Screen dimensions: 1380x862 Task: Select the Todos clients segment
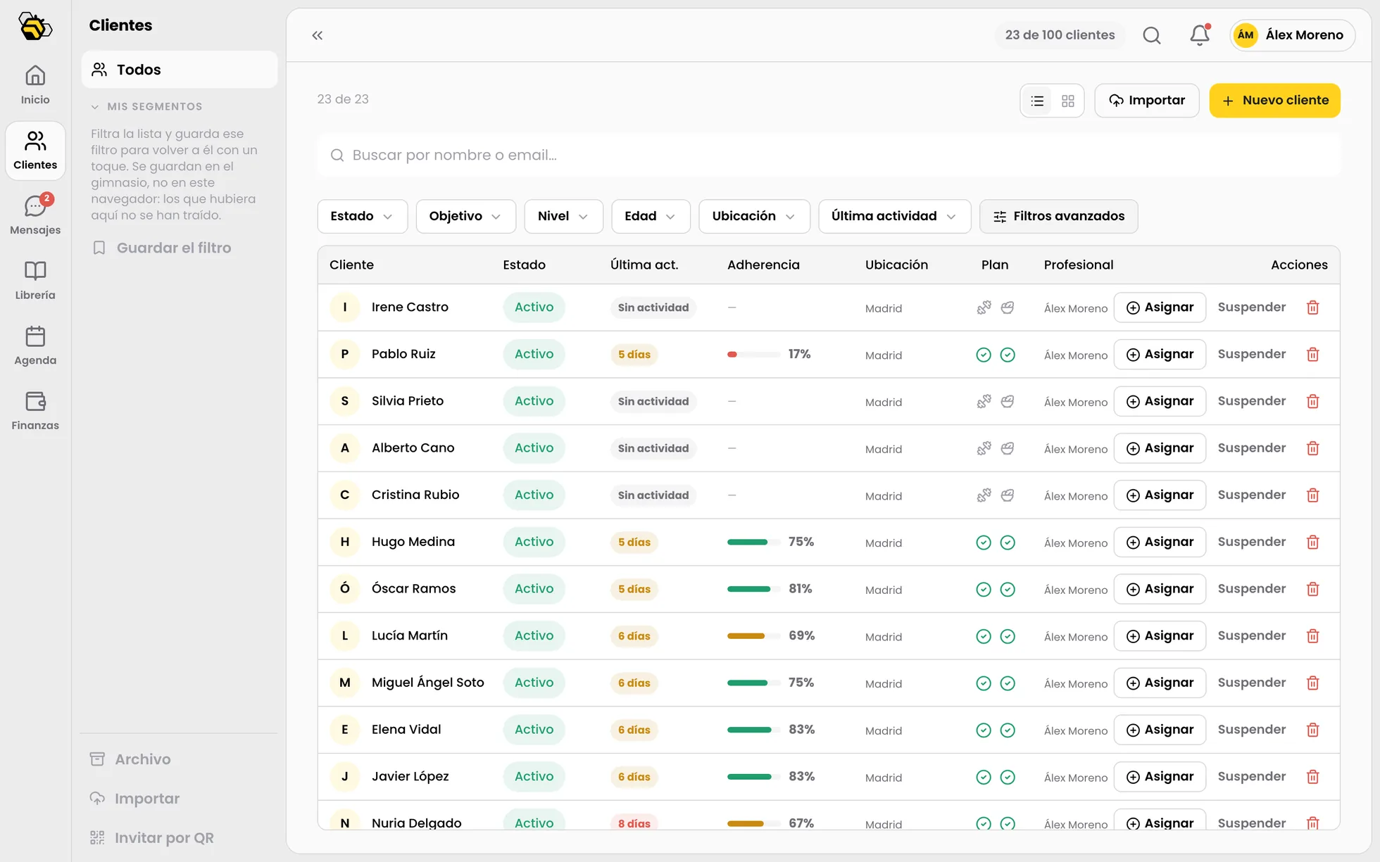(180, 70)
